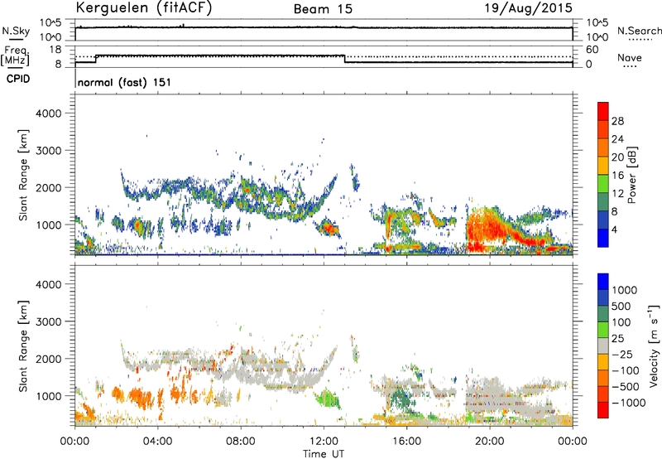Click the Freq. [MHz] axis label
662x459 pixels.
15,56
